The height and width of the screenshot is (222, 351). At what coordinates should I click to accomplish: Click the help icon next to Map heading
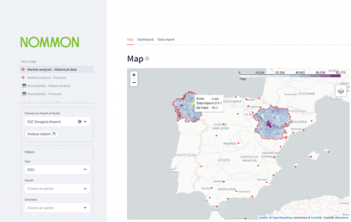[x=147, y=59]
